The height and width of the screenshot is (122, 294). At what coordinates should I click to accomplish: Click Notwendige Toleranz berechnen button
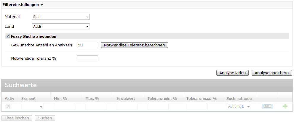[134, 45]
